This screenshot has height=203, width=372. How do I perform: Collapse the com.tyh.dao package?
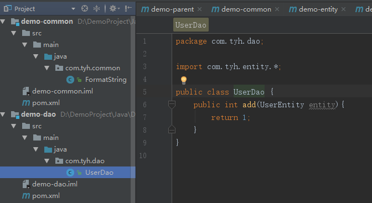[x=46, y=161]
